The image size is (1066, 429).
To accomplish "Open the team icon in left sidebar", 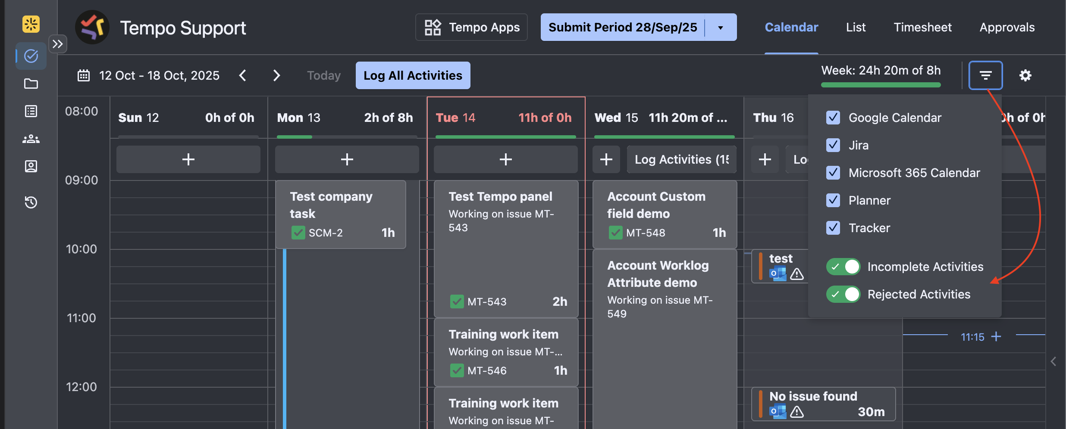I will [x=31, y=139].
